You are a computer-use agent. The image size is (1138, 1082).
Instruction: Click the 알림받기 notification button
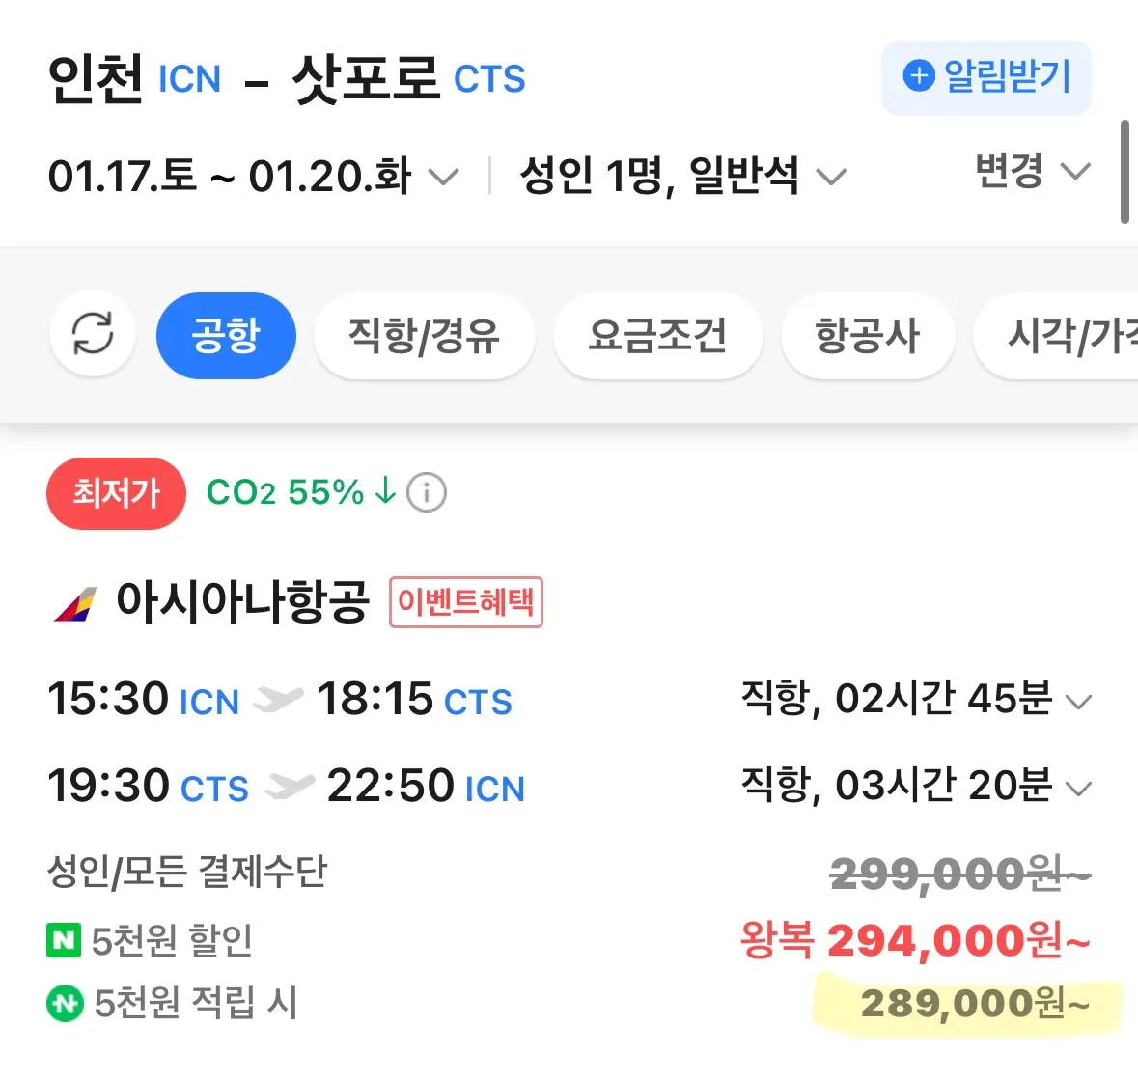985,77
